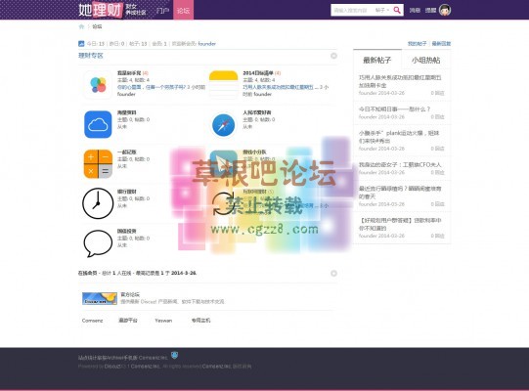Open the orange calculator forum icon

[98, 164]
